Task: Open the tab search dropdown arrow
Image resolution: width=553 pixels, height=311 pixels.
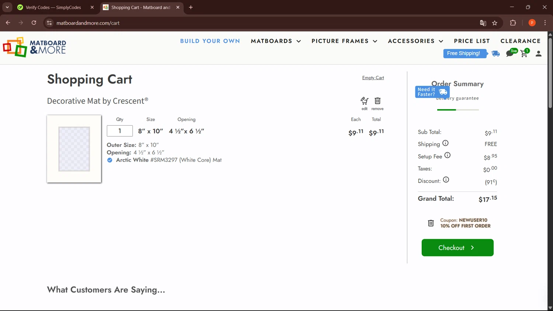Action: [x=7, y=7]
